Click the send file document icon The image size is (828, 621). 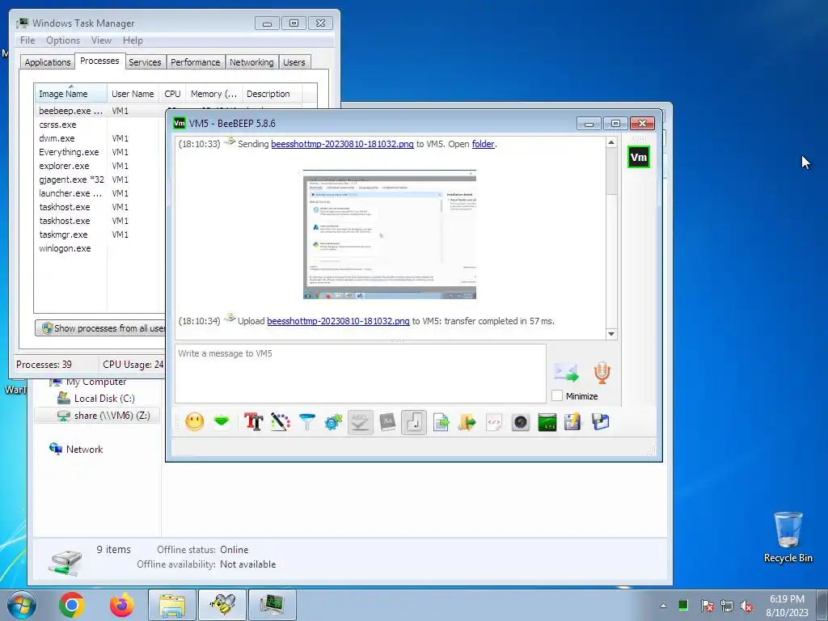[x=441, y=422]
